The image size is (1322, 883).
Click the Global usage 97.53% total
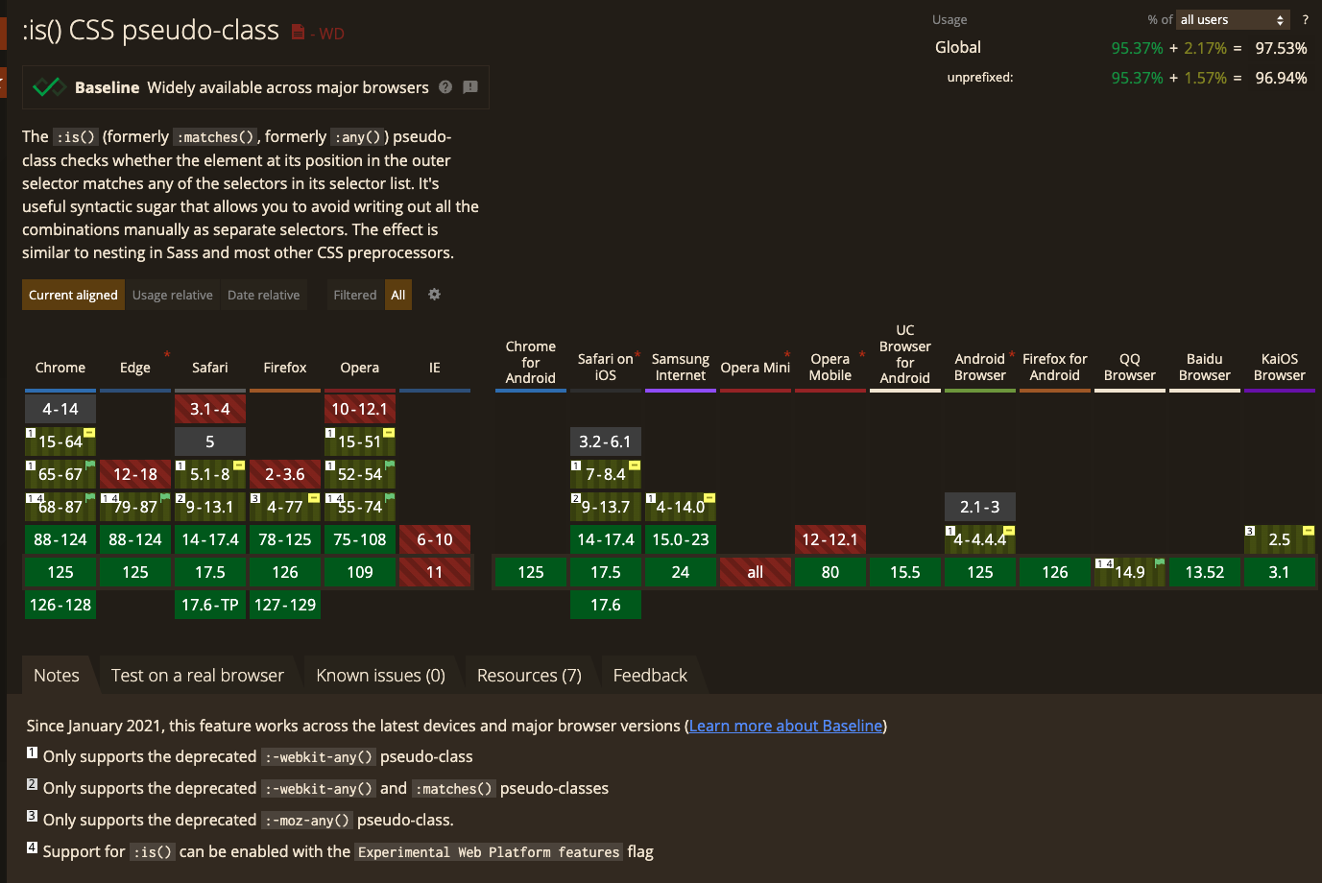click(1281, 48)
